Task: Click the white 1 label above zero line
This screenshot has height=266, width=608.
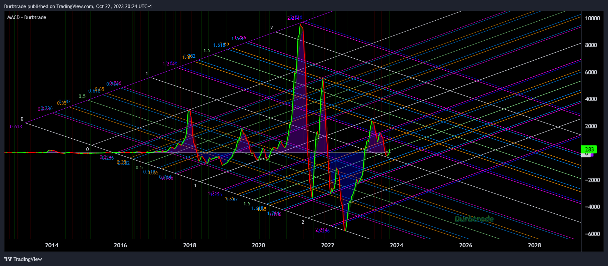Action: click(x=147, y=74)
